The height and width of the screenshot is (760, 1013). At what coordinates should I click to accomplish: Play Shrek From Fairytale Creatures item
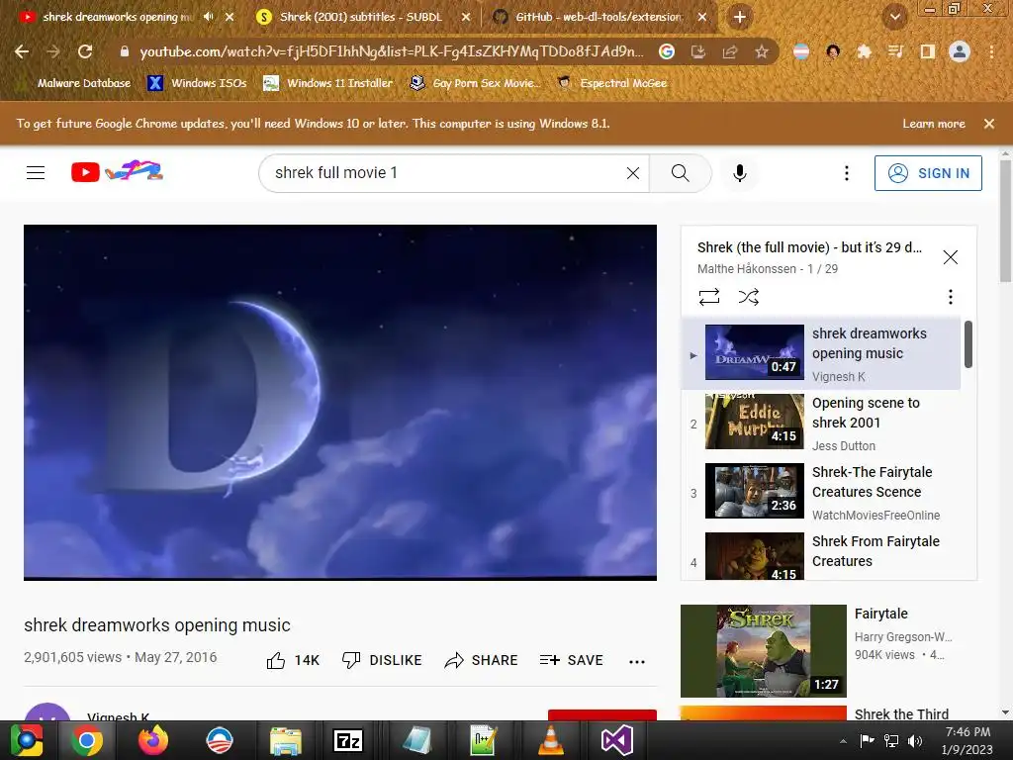point(820,554)
